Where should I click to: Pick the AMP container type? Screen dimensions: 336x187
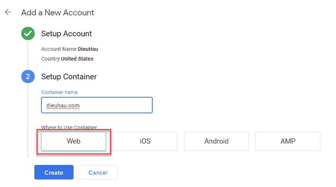287,141
